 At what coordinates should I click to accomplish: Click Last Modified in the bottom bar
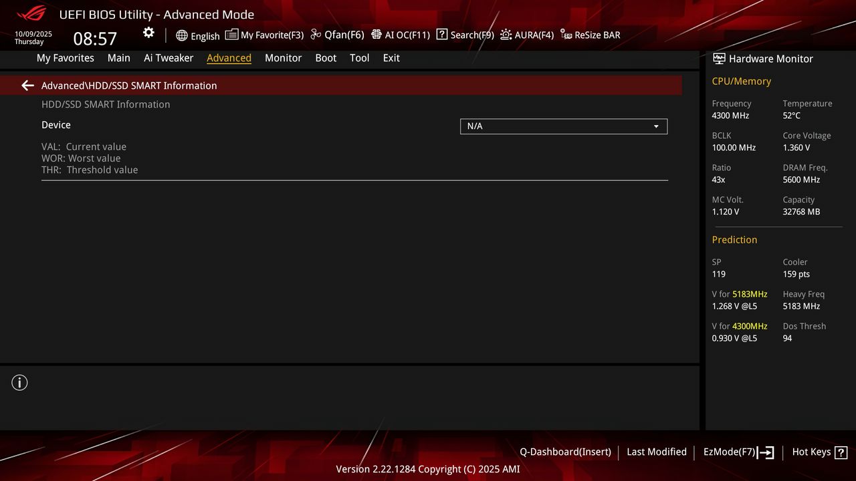(x=656, y=452)
